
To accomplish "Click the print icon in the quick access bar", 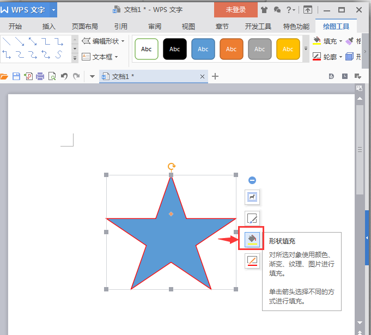I will (x=40, y=77).
